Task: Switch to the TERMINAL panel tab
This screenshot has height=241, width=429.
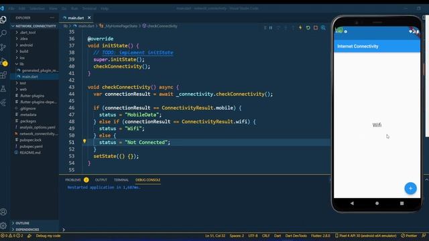Action: [121, 180]
